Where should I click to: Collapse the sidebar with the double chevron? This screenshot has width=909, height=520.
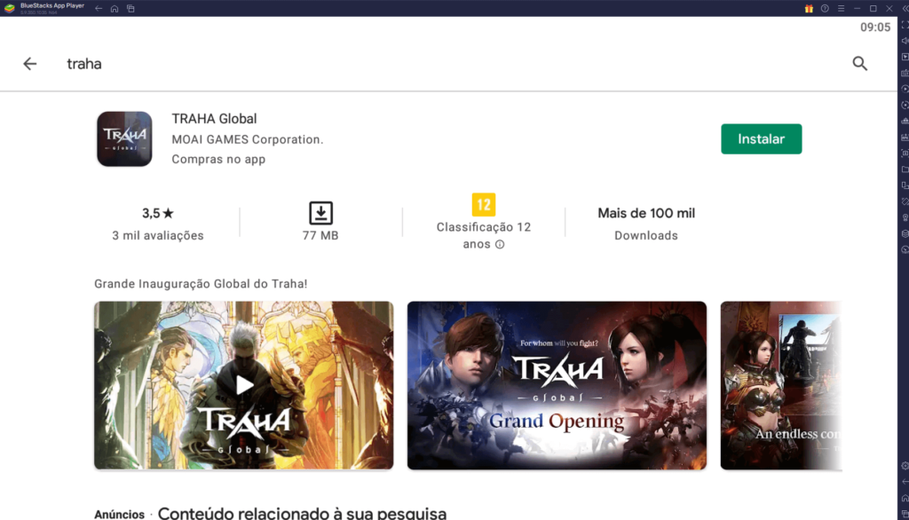905,8
